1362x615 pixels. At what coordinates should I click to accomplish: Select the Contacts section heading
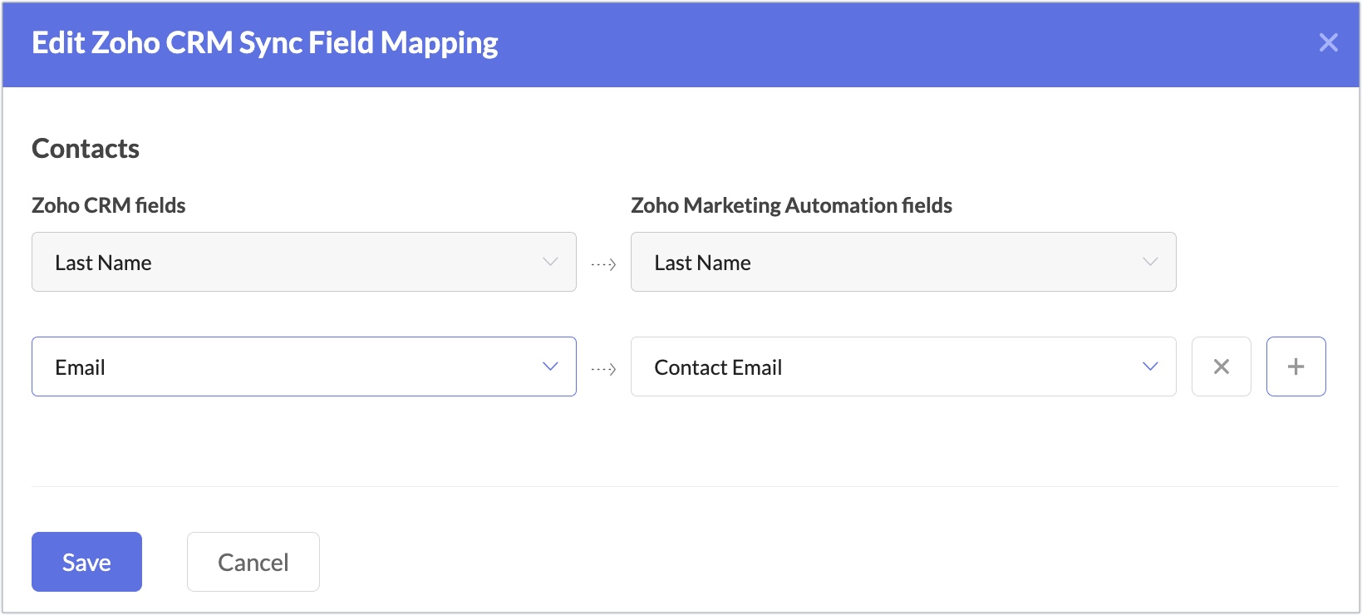pos(86,149)
